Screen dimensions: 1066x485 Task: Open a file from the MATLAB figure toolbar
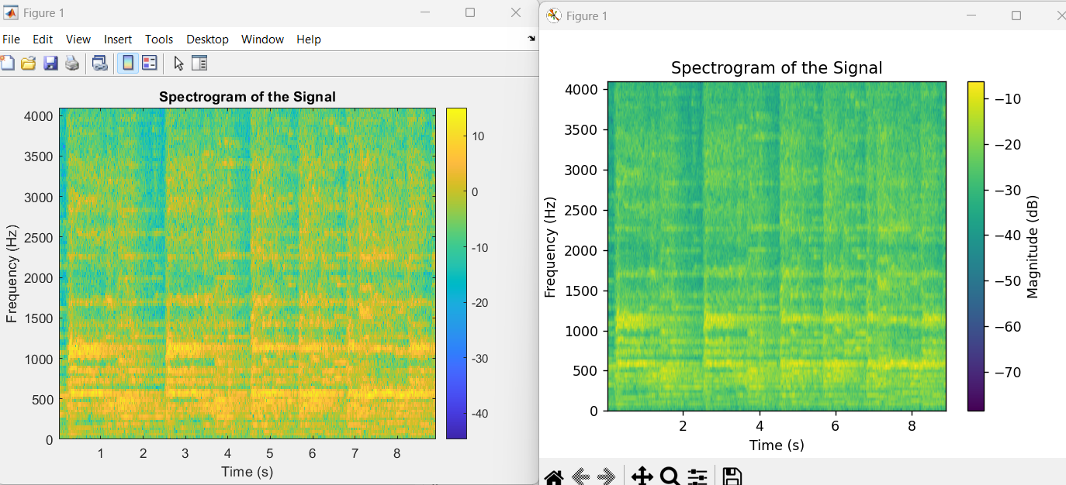[x=29, y=63]
